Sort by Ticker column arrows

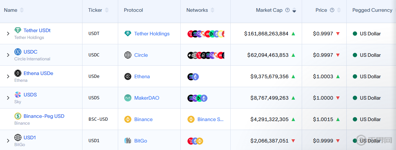point(107,10)
